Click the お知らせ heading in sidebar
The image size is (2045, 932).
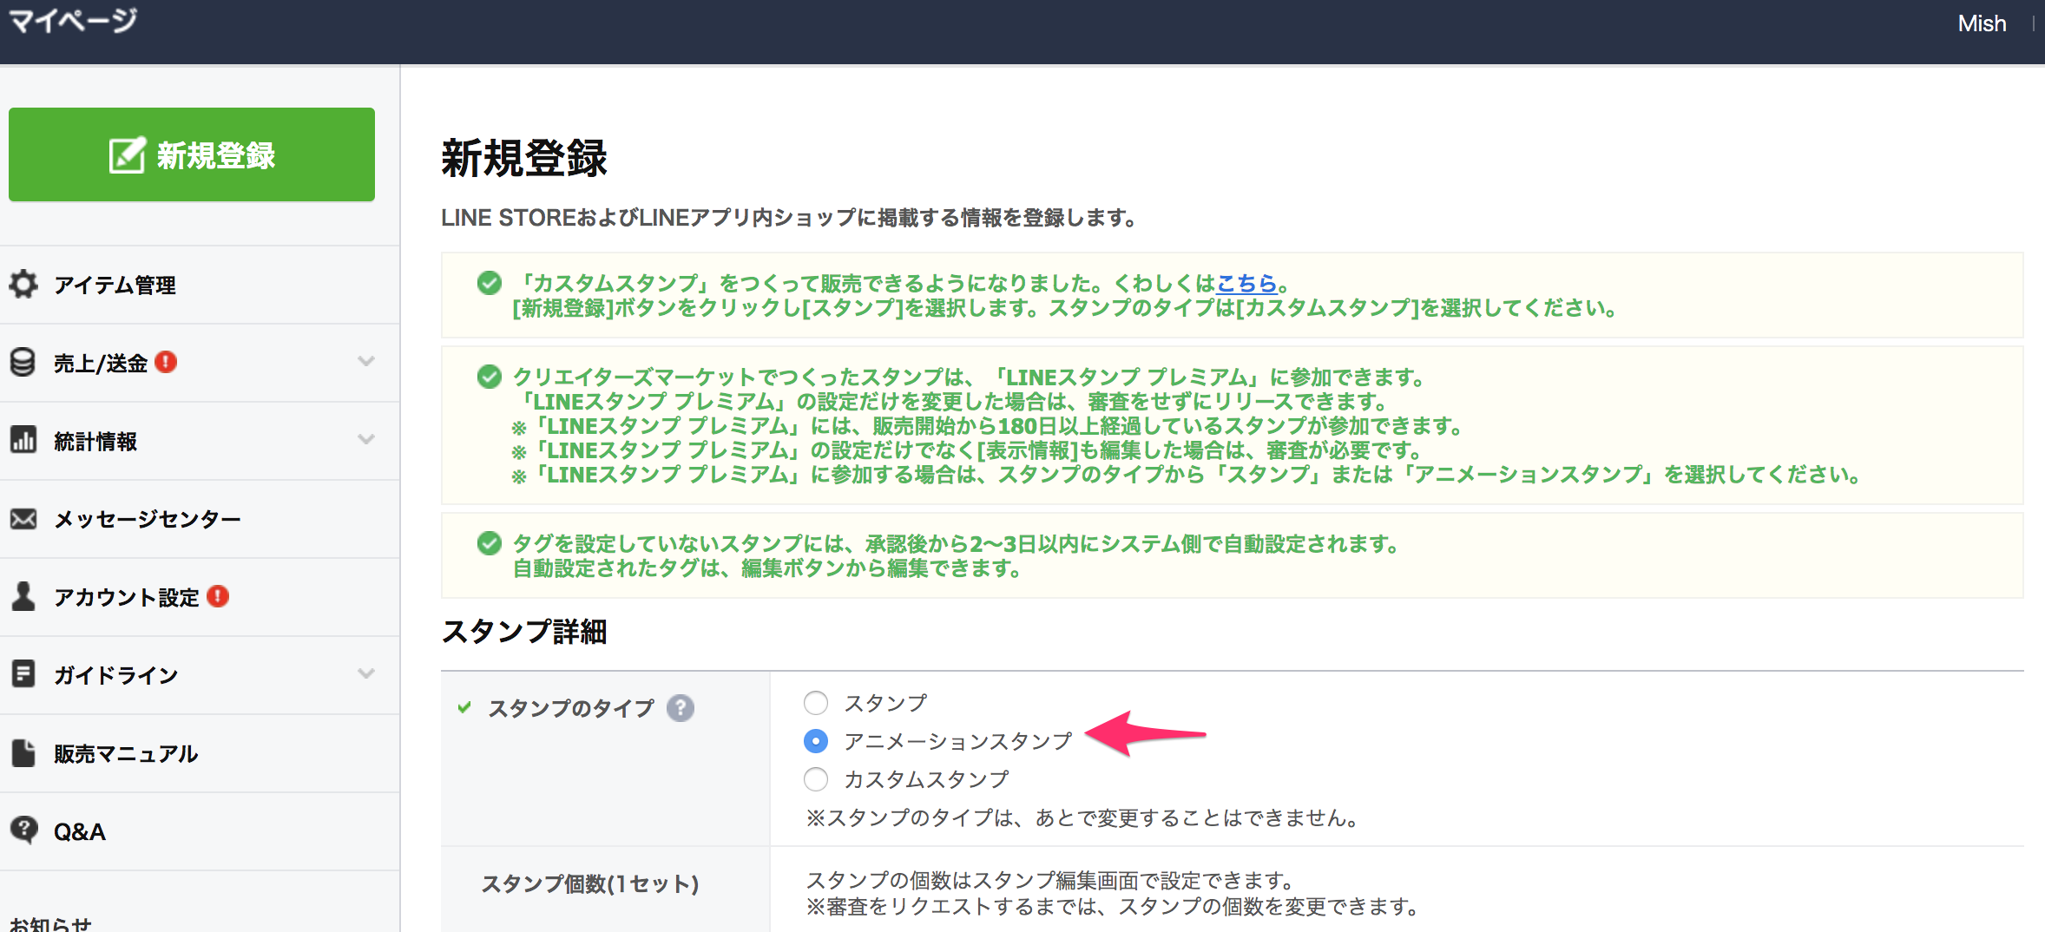tap(50, 923)
